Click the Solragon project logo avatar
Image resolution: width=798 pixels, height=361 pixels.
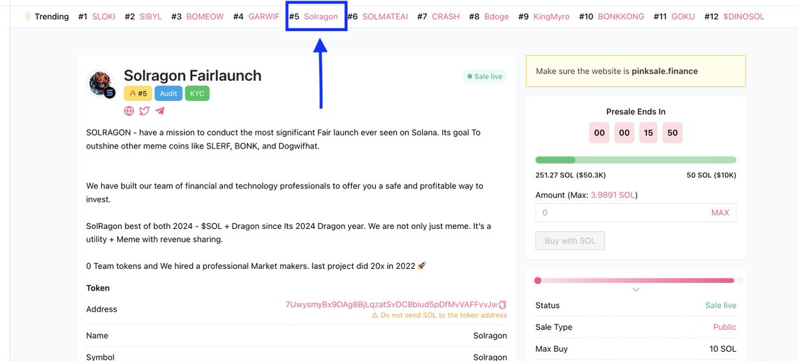102,84
